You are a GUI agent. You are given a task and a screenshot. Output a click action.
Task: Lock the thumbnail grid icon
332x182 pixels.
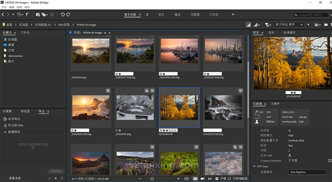[x=187, y=179]
